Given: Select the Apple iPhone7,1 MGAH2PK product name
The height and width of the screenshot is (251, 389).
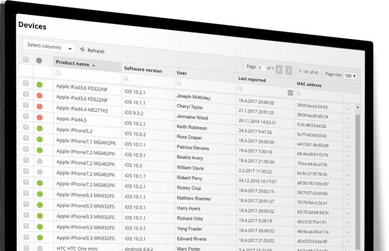Looking at the screenshot, I should click(86, 142).
